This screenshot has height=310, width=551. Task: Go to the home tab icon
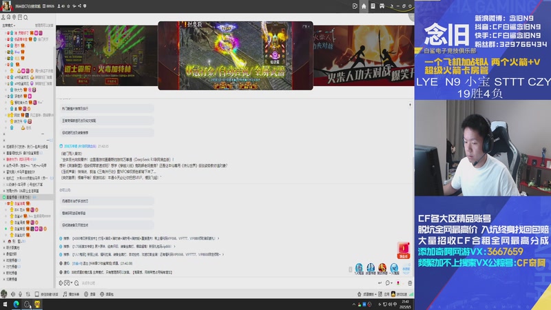364,6
